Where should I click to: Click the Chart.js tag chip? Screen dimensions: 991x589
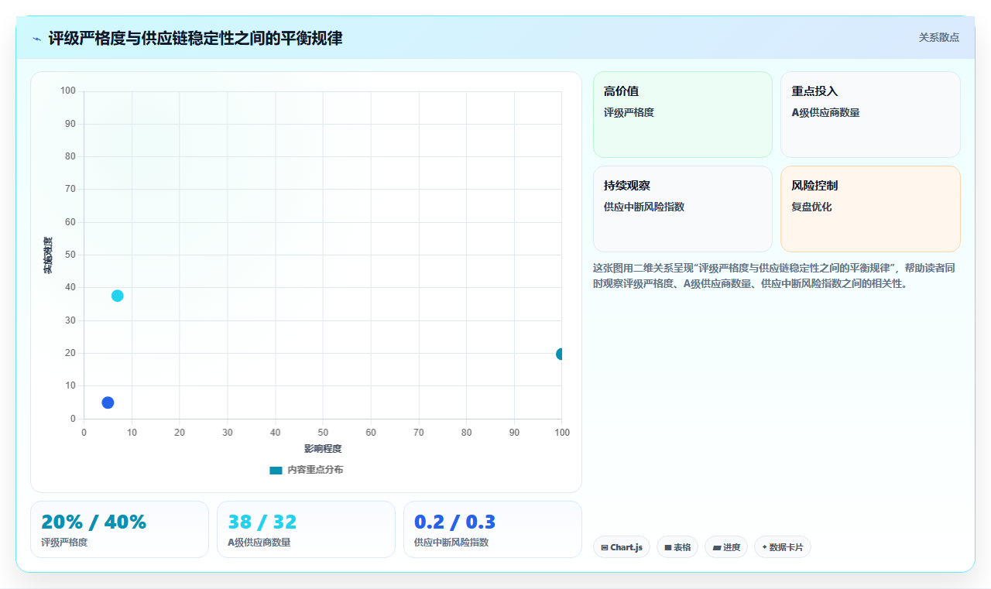point(622,547)
